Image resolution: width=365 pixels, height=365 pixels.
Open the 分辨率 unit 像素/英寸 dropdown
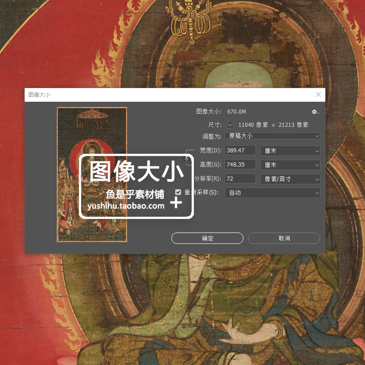click(x=290, y=179)
